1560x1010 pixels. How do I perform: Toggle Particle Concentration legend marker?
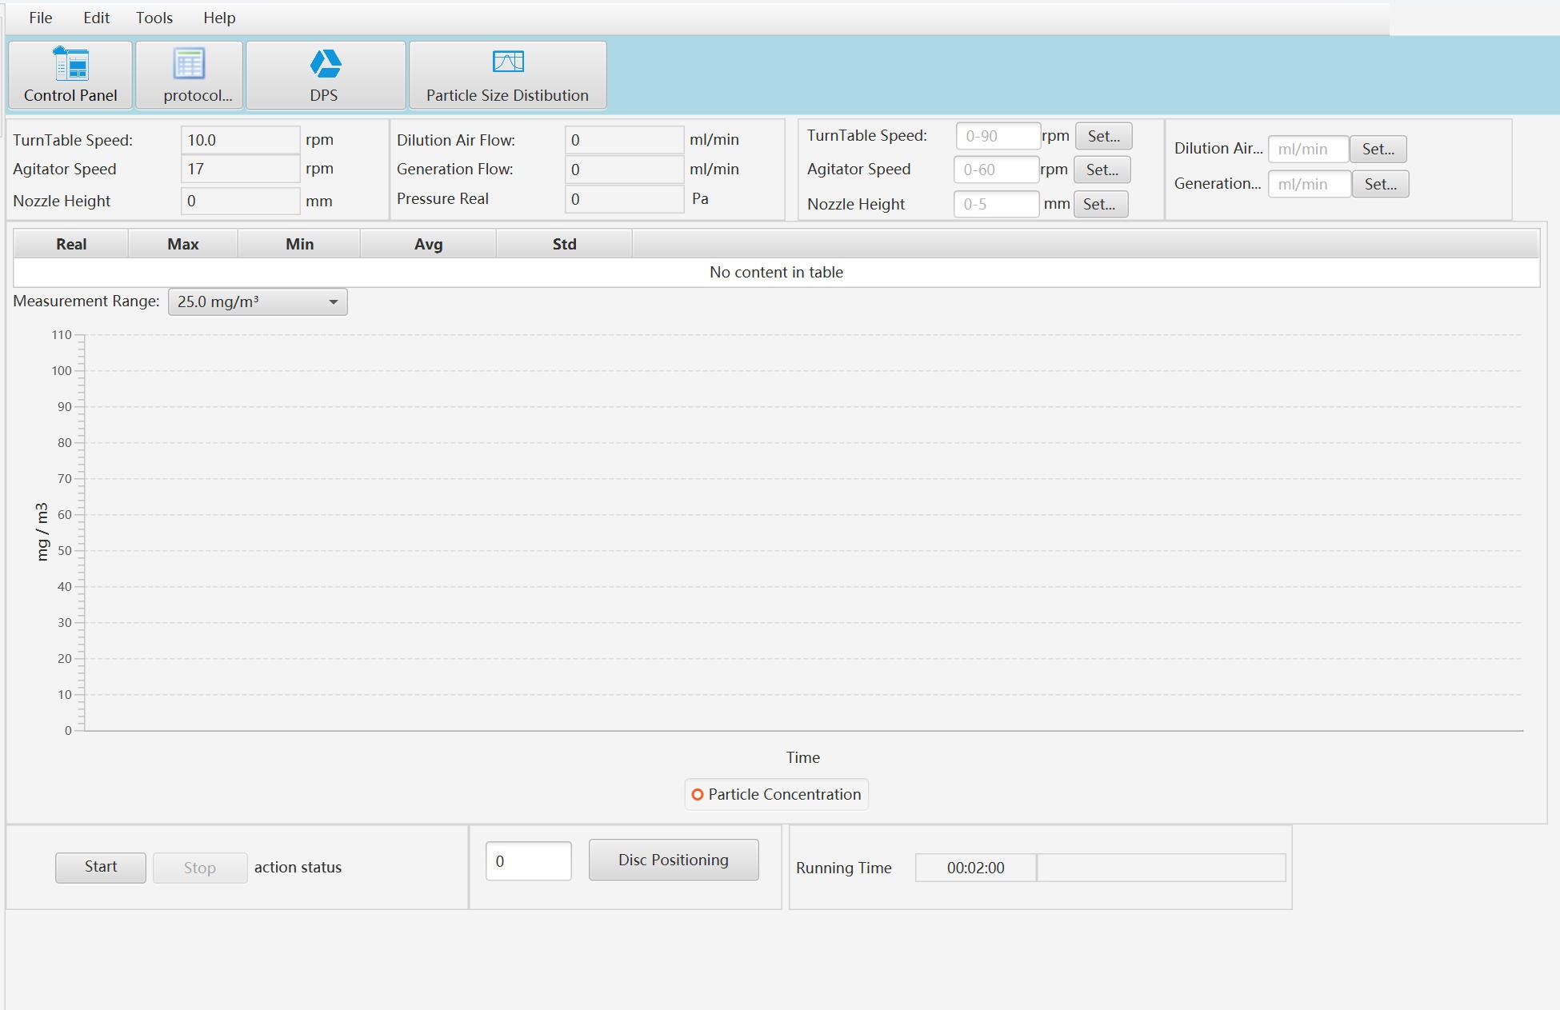[698, 795]
